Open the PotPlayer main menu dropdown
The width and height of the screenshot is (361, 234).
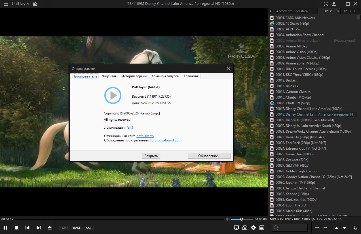(x=20, y=4)
